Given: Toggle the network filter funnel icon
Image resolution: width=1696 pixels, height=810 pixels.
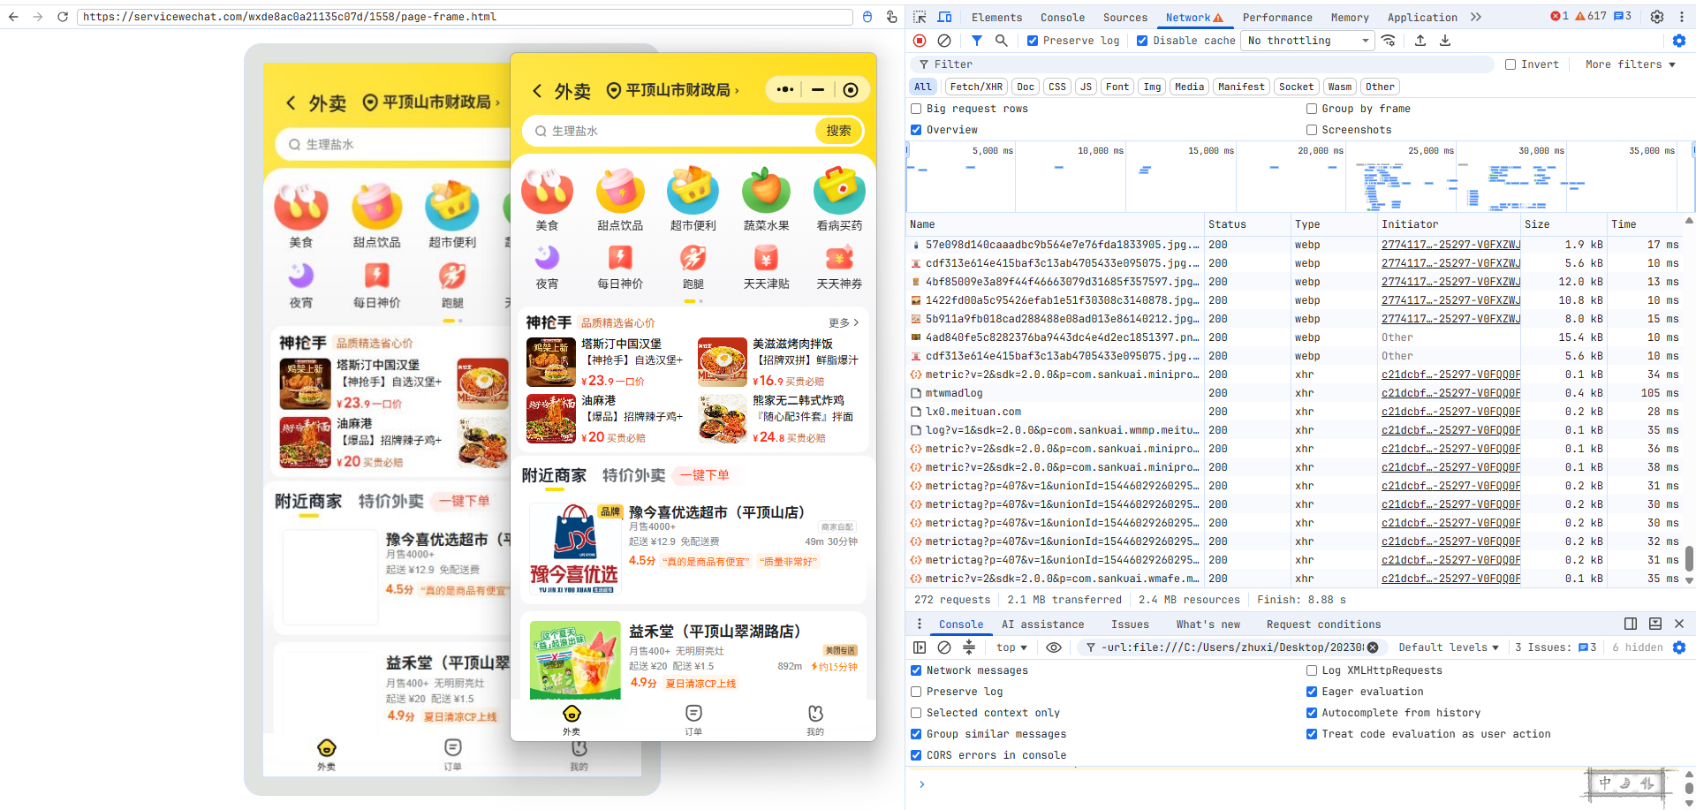Looking at the screenshot, I should tap(977, 41).
